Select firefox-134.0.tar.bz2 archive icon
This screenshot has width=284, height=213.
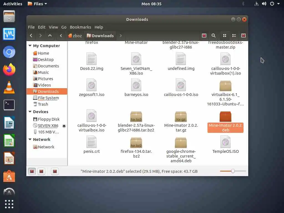click(136, 143)
